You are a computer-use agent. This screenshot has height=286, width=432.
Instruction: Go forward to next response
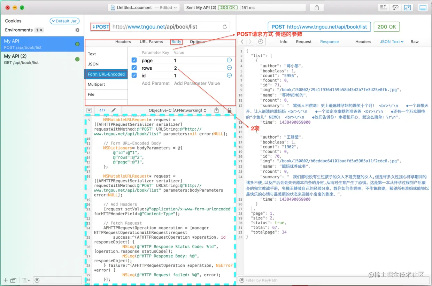[250, 41]
